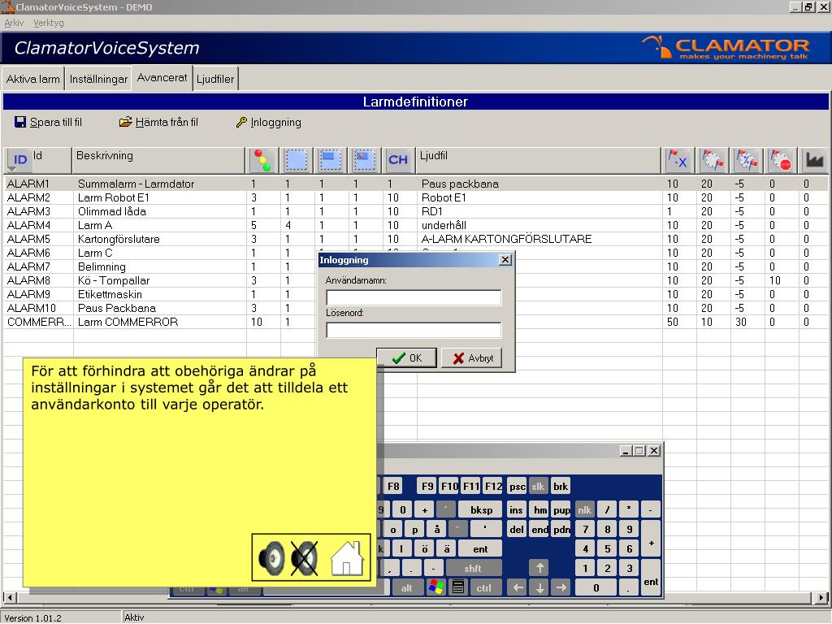Screen dimensions: 832x624
Task: Click numpad 7 key on keyboard
Action: point(585,529)
